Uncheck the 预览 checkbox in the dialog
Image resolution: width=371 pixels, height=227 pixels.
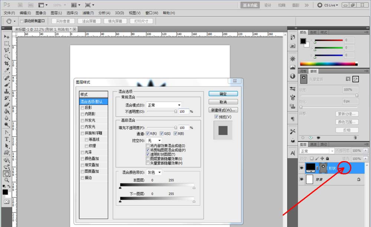click(216, 117)
